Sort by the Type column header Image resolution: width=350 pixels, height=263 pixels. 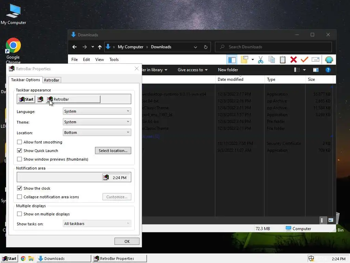[x=285, y=79]
